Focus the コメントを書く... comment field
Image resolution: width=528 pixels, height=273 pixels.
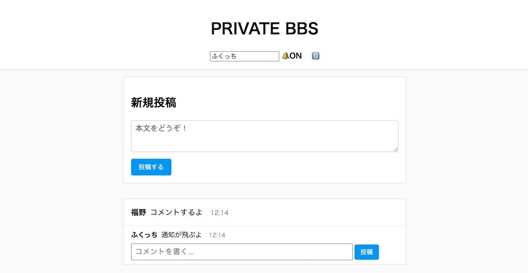pyautogui.click(x=242, y=252)
